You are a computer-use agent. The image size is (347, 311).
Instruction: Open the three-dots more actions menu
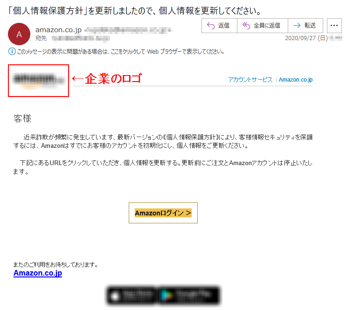tap(334, 26)
